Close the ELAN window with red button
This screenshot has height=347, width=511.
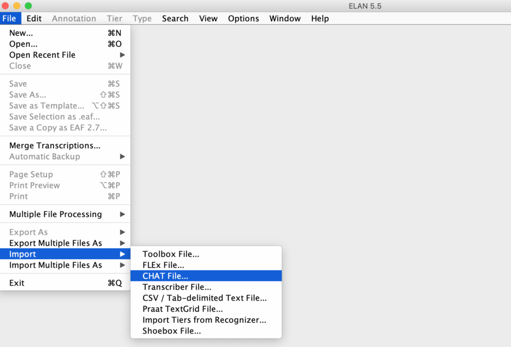click(5, 5)
